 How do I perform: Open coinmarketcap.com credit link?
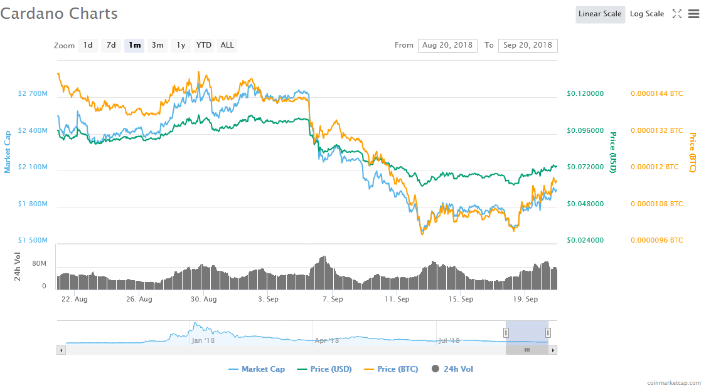pos(673,382)
